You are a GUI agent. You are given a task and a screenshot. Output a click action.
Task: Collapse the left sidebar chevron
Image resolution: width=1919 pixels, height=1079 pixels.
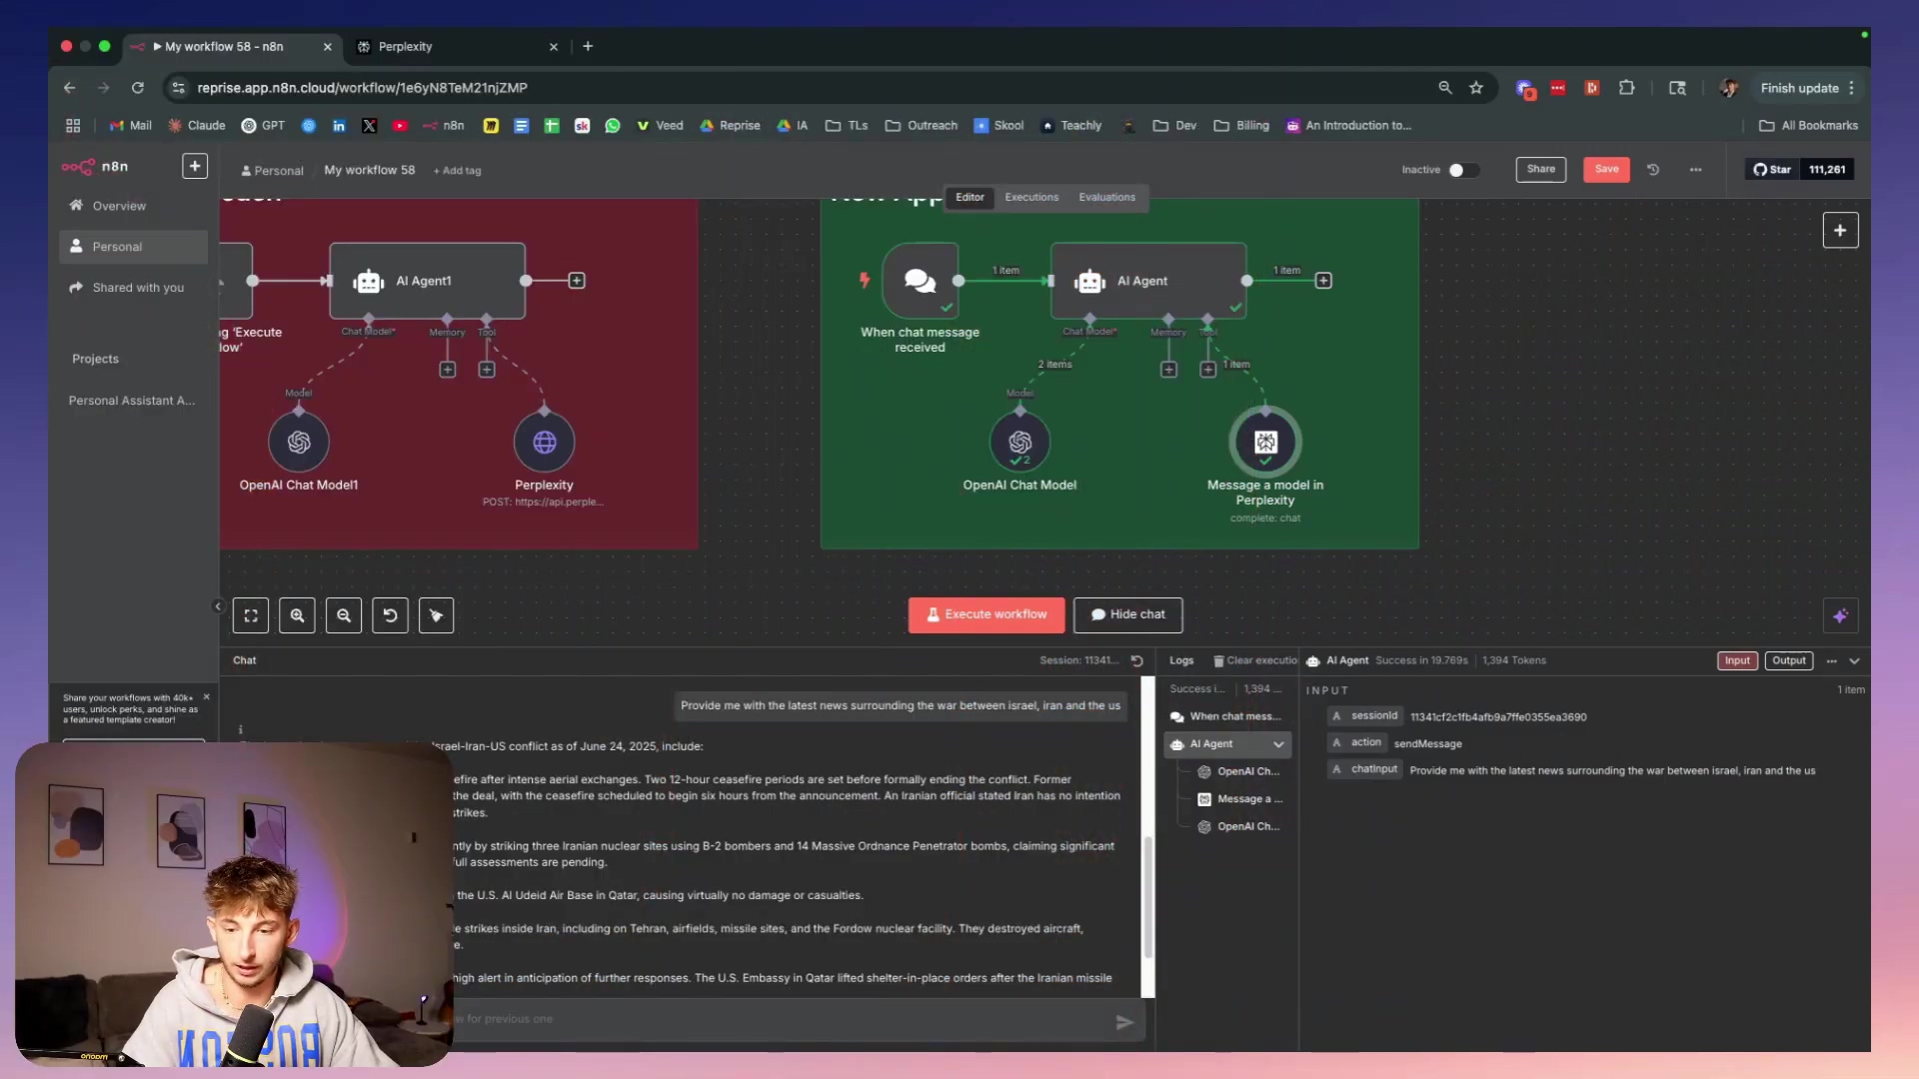[218, 606]
